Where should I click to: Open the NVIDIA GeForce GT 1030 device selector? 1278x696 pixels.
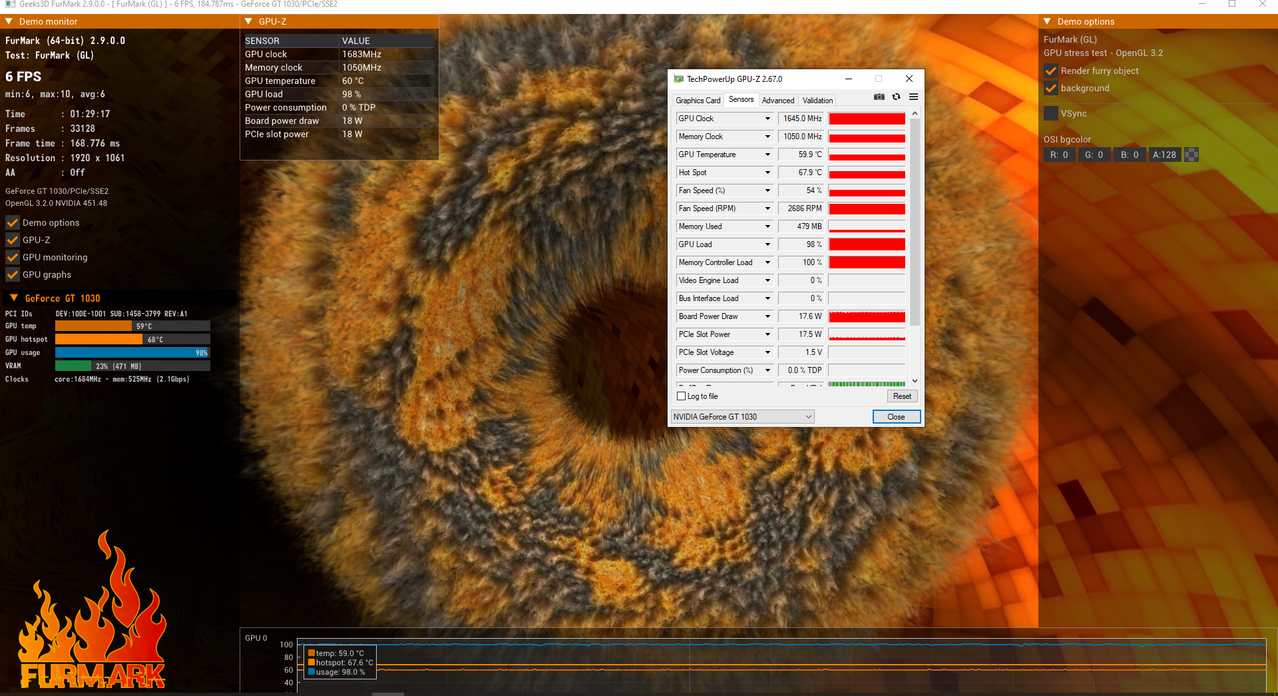point(743,417)
